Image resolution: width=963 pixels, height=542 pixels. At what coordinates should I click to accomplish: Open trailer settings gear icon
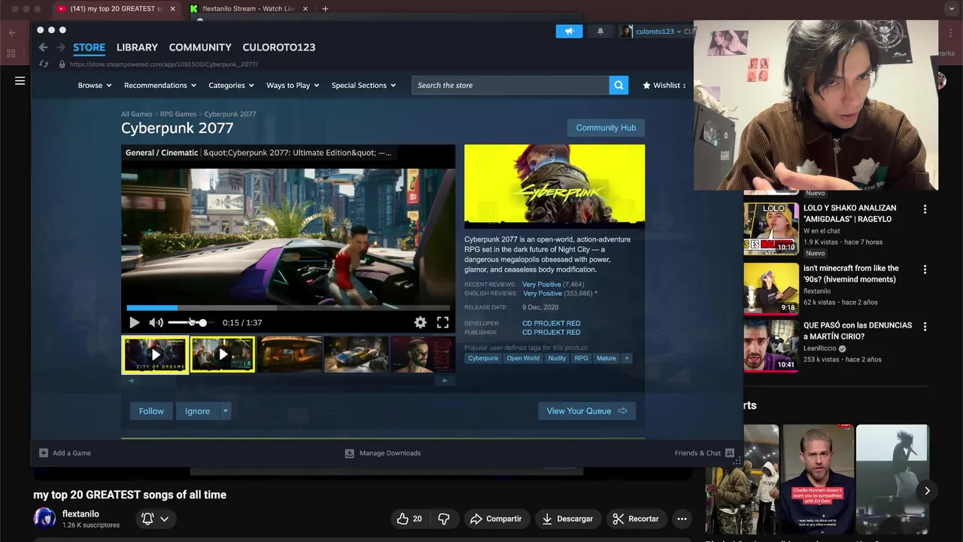(421, 322)
